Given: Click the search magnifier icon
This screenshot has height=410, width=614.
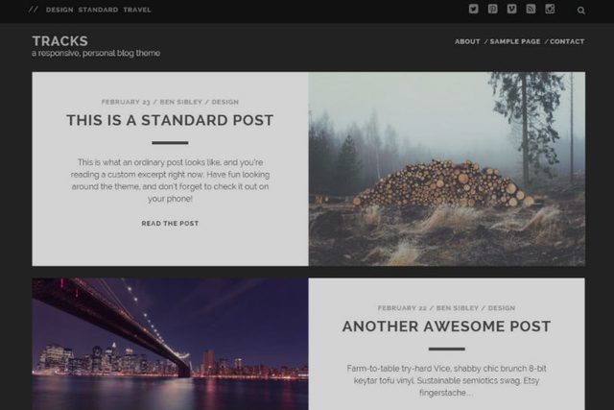Looking at the screenshot, I should [581, 11].
